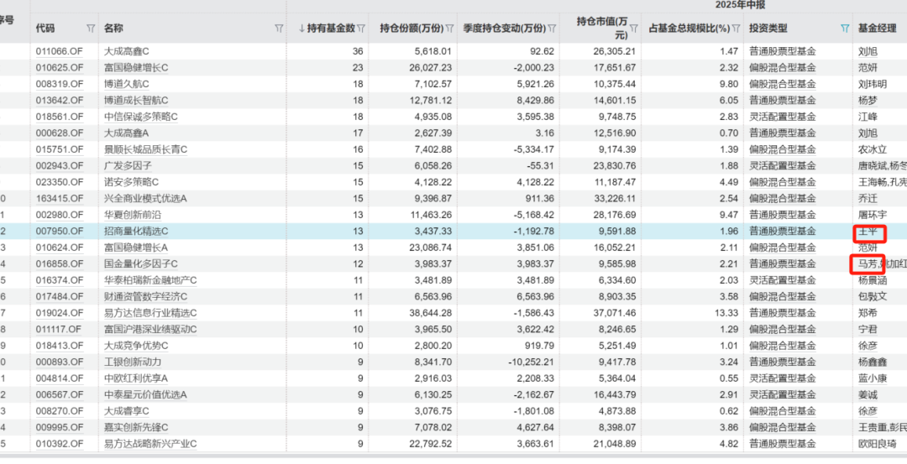Screen dimensions: 907x464
Task: Open the 持仓份额(万份) filter icon
Action: coord(453,28)
